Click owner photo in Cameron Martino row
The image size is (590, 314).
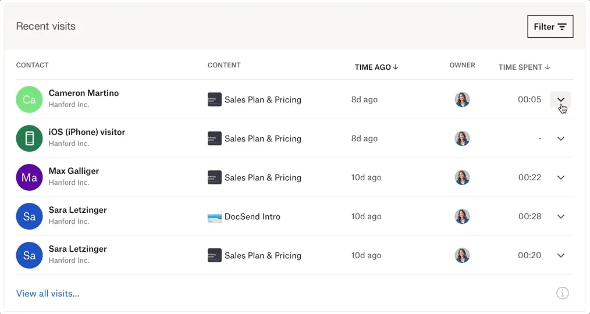click(462, 99)
